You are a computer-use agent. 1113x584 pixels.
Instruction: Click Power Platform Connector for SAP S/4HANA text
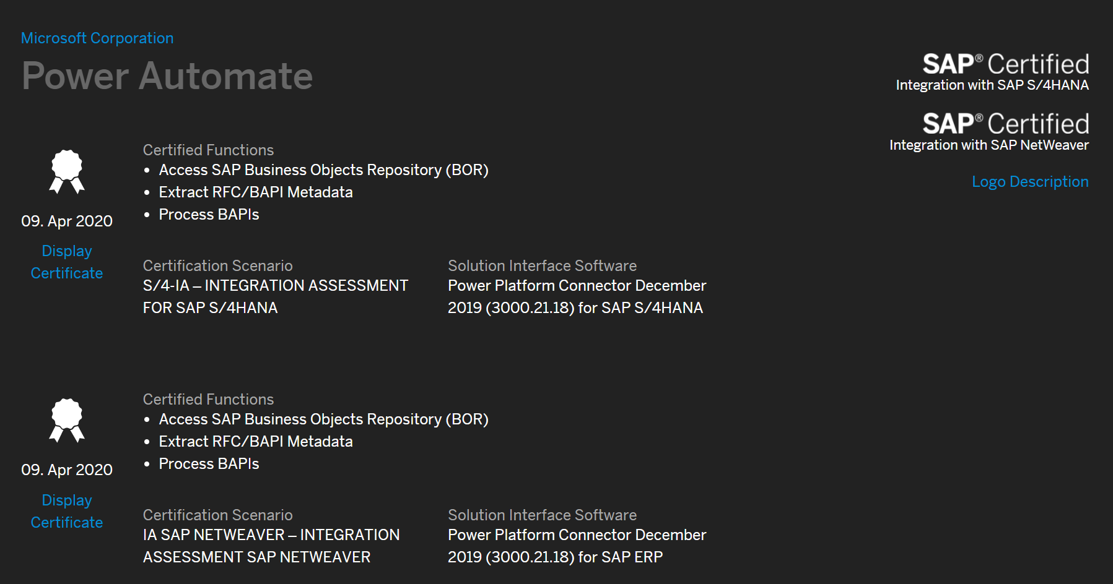pyautogui.click(x=577, y=297)
